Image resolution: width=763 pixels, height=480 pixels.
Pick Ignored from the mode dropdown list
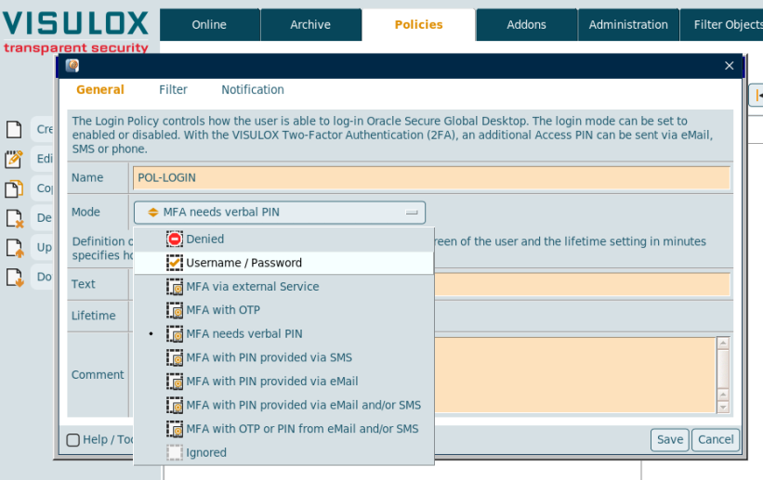(205, 453)
